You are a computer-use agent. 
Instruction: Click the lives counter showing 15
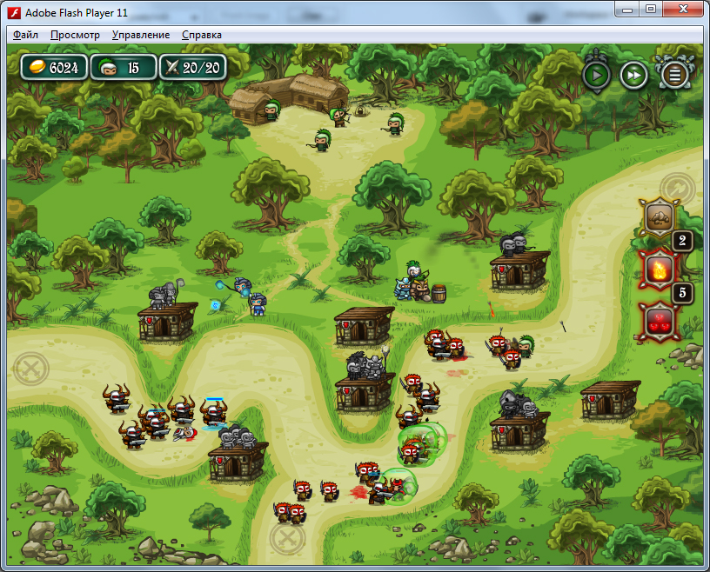pyautogui.click(x=122, y=67)
